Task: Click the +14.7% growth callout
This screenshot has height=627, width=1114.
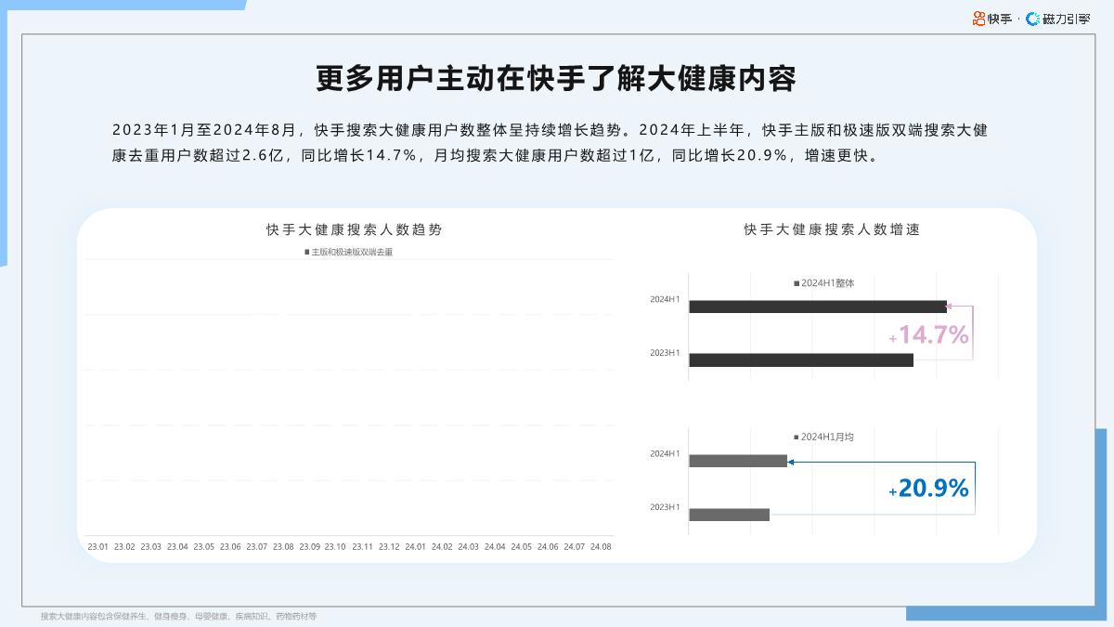Action: pos(931,333)
